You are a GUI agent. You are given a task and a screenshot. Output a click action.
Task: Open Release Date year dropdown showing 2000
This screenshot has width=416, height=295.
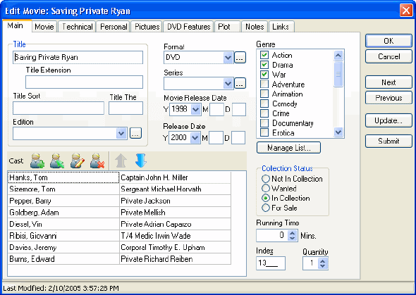pyautogui.click(x=195, y=138)
